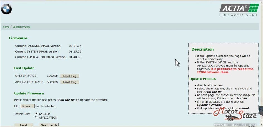The width and height of the screenshot is (263, 127).
Task: Click the Send the file button
Action: click(x=49, y=125)
